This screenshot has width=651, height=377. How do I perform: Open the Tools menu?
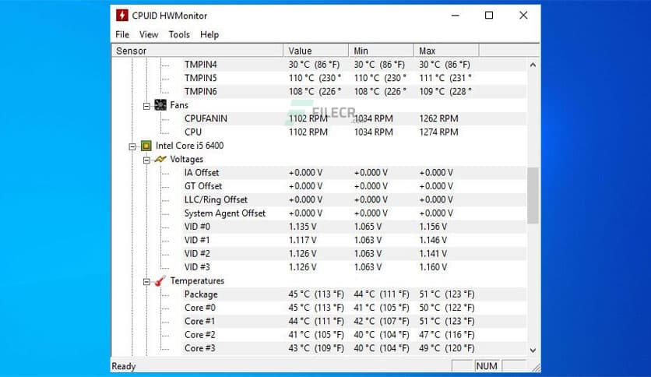(x=179, y=34)
